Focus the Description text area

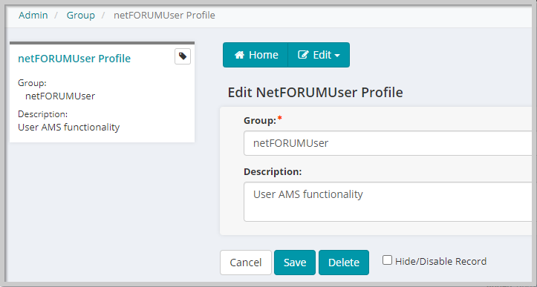pos(388,202)
